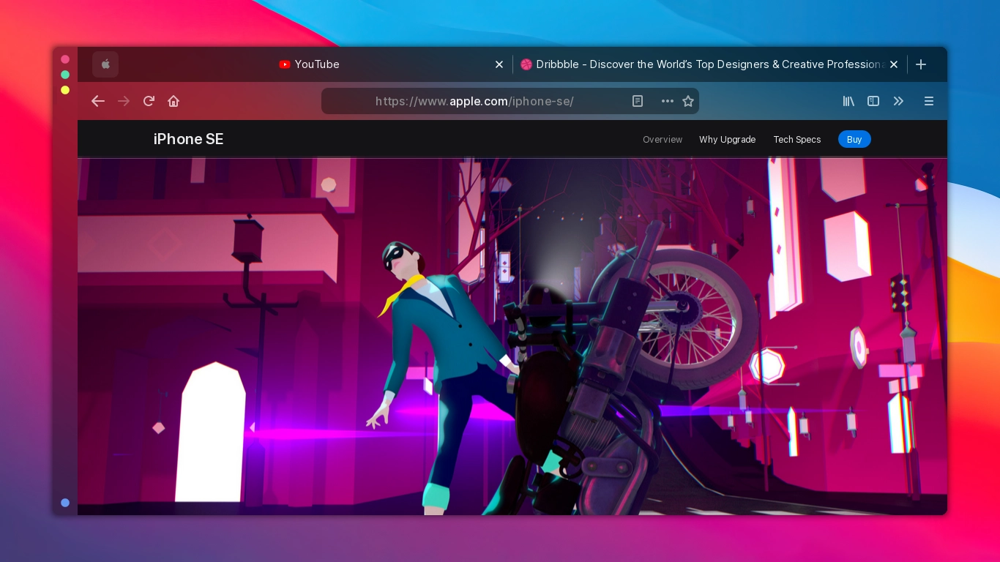Open the browser home page
The height and width of the screenshot is (562, 1000).
click(x=173, y=101)
